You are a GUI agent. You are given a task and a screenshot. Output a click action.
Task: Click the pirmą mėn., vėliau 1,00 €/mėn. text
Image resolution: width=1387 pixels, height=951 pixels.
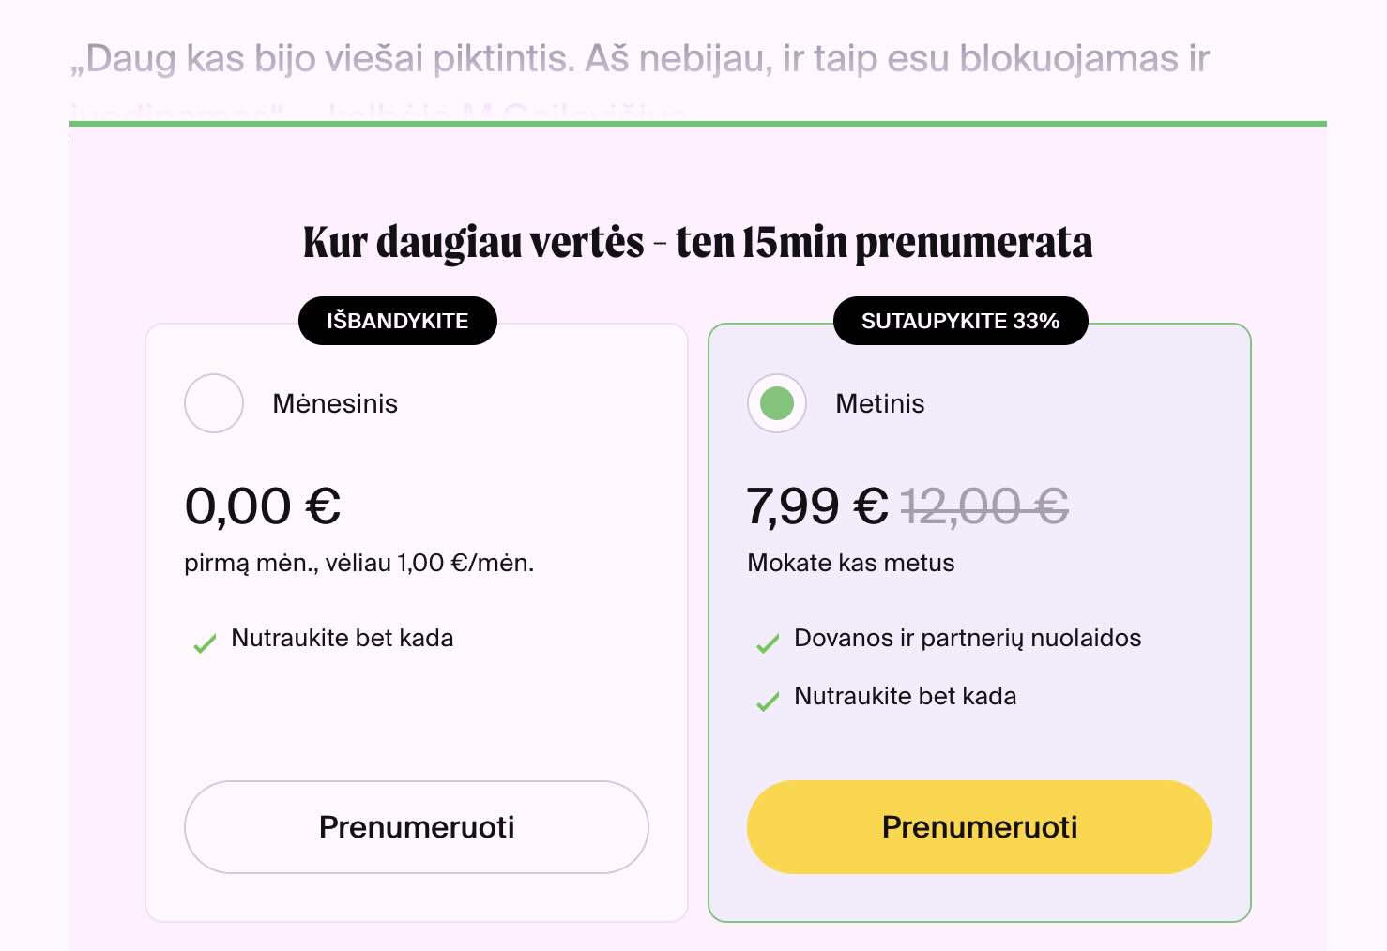pos(359,563)
